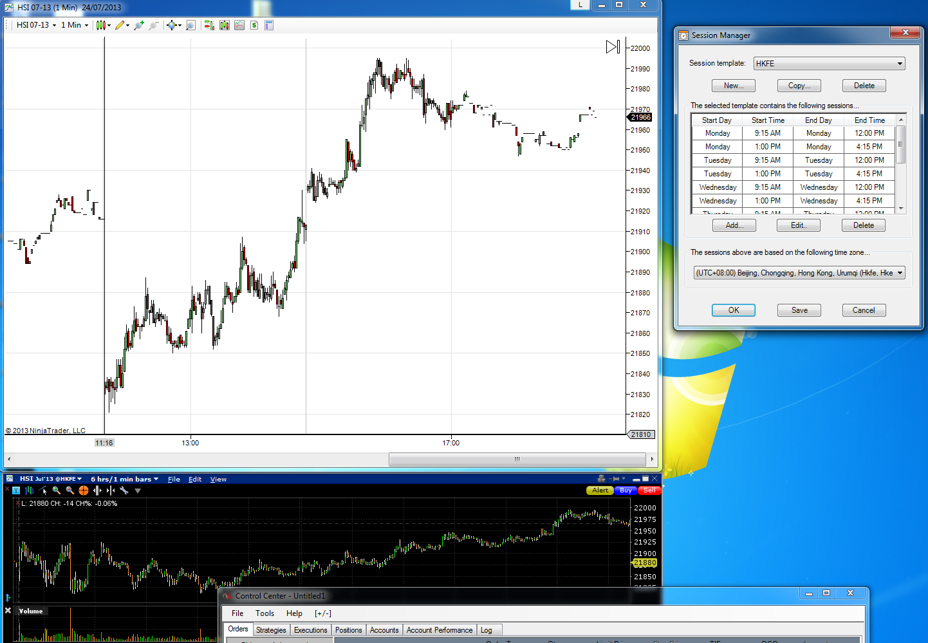Screen dimensions: 928x643
Task: Click the Strategies icon with green dollar sign
Action: click(254, 25)
